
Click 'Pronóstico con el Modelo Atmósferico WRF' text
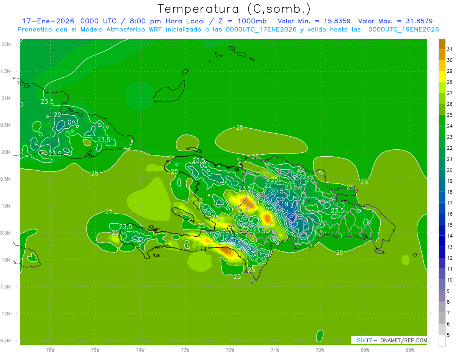90,29
